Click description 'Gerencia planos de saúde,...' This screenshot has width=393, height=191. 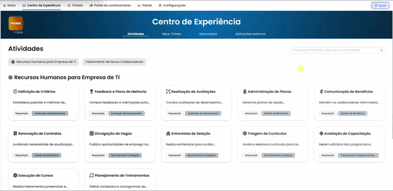(264, 102)
